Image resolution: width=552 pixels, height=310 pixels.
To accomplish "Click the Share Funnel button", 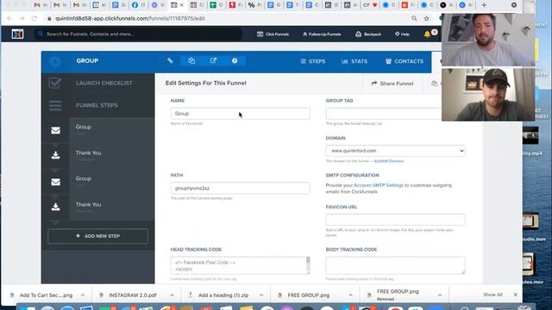I will pyautogui.click(x=392, y=84).
